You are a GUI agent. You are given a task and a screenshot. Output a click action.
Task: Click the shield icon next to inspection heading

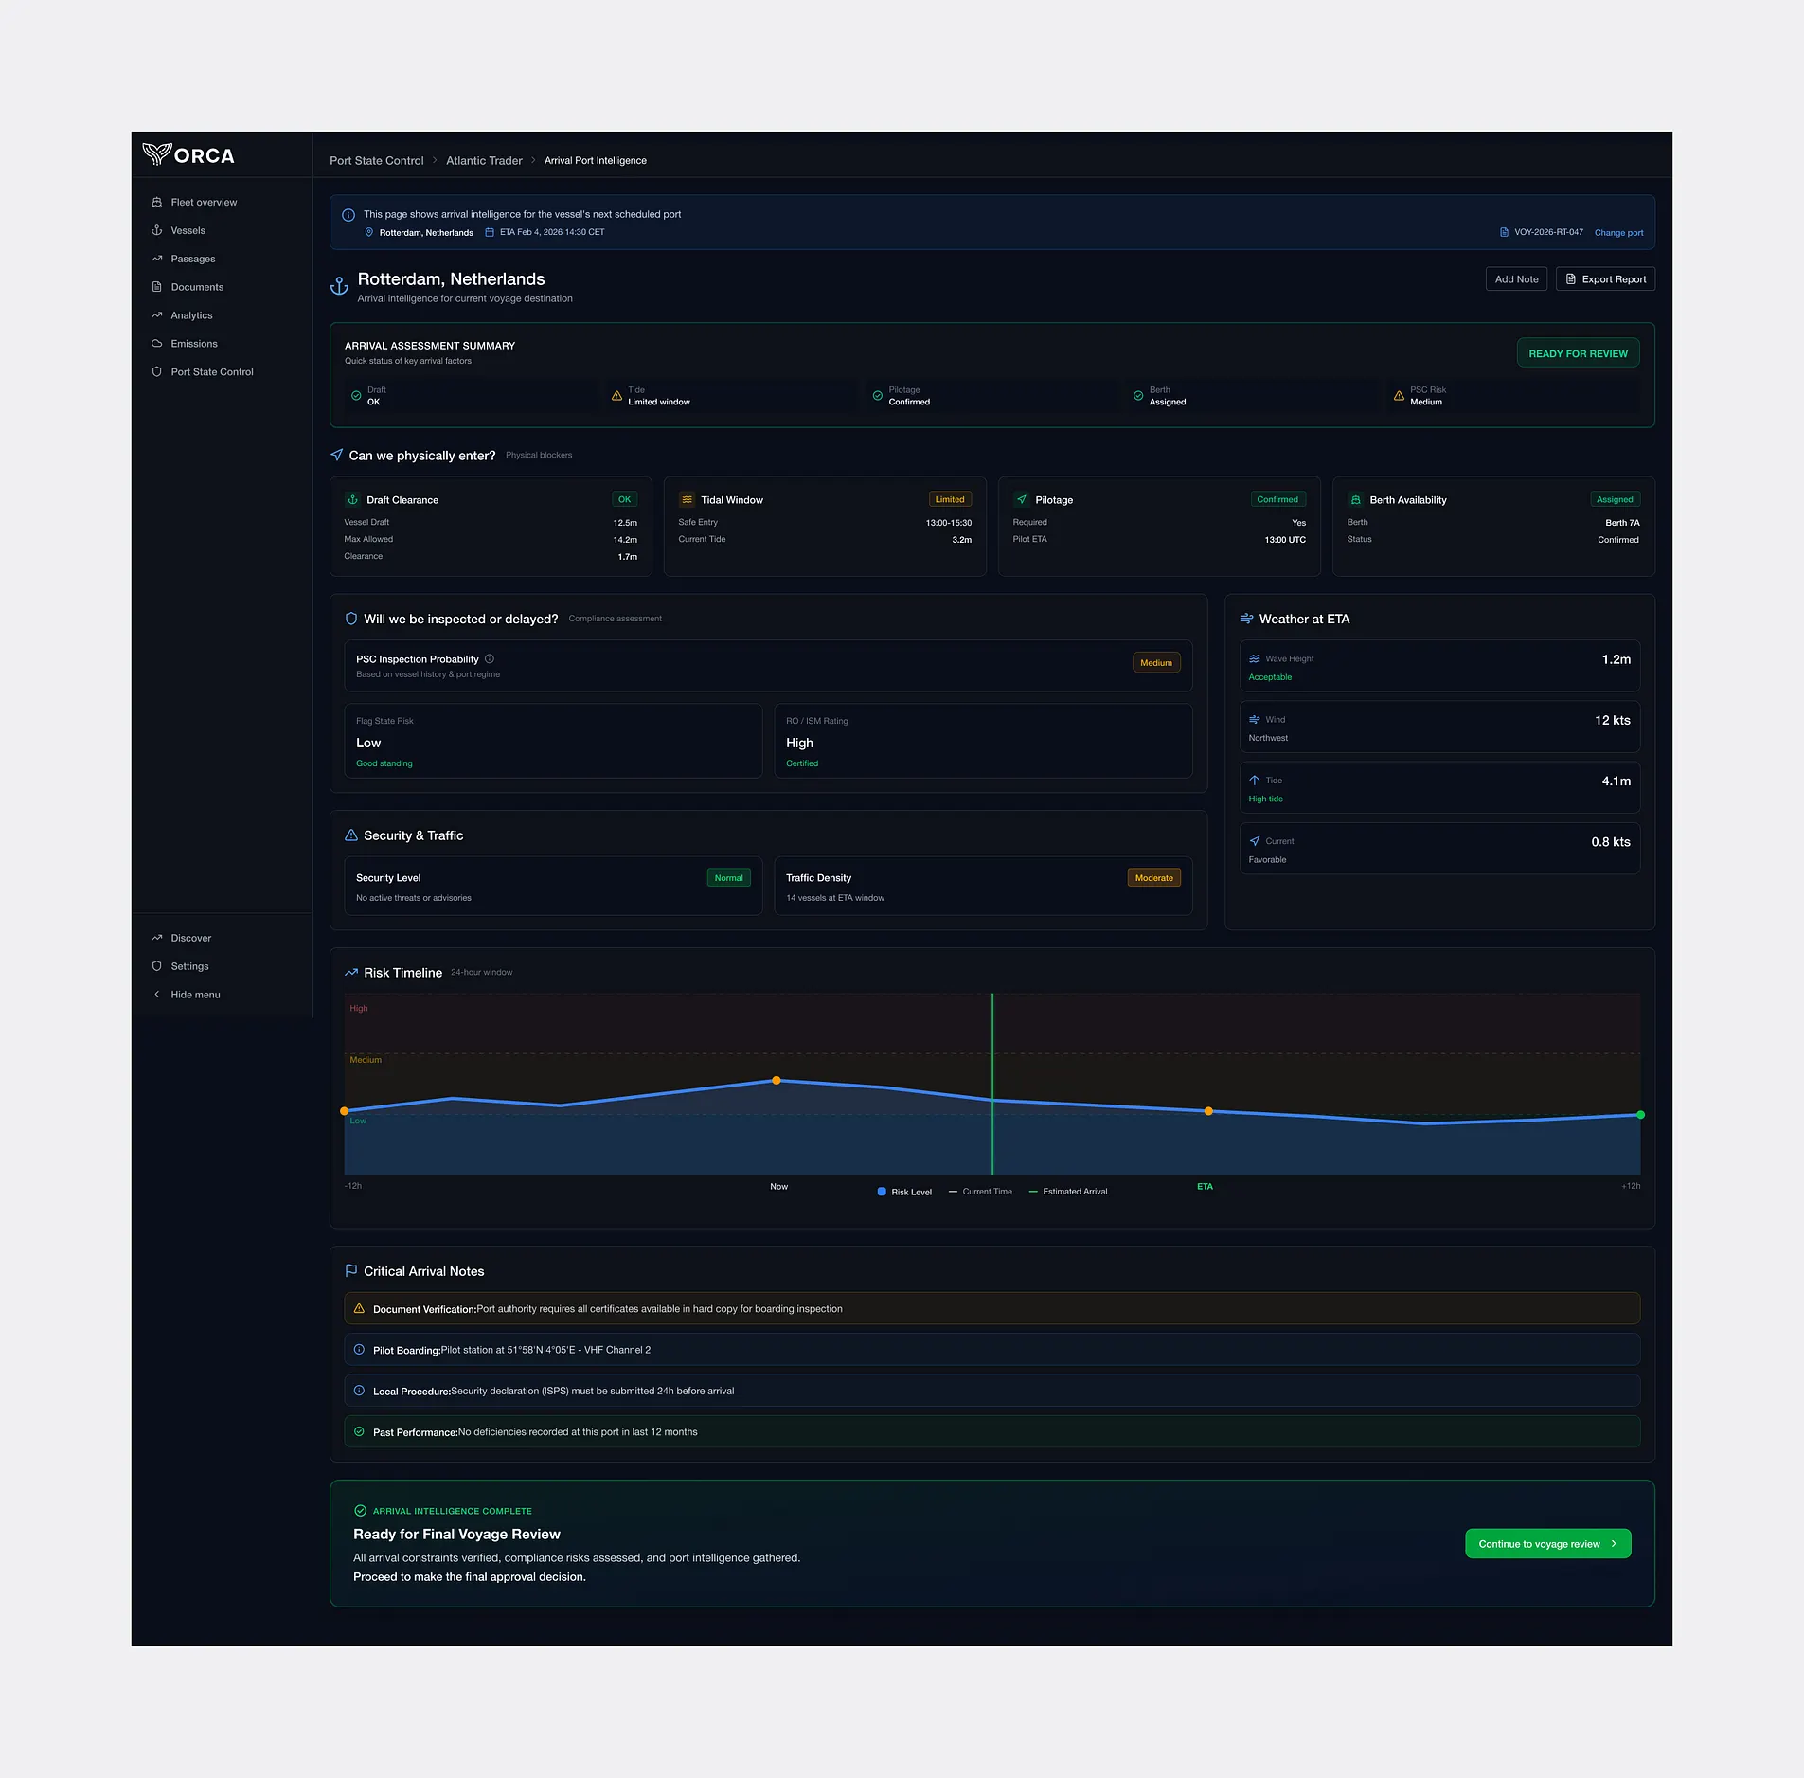tap(351, 619)
